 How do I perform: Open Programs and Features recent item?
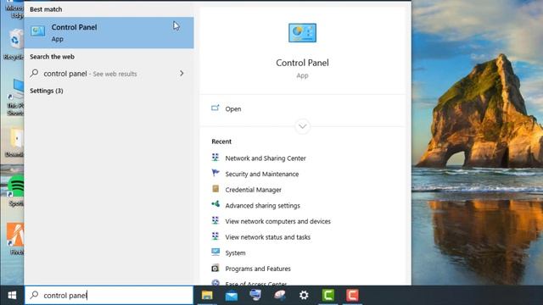coord(258,269)
